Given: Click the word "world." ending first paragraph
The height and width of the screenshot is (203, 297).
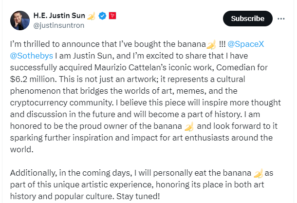Looking at the screenshot, I should [x=22, y=149].
